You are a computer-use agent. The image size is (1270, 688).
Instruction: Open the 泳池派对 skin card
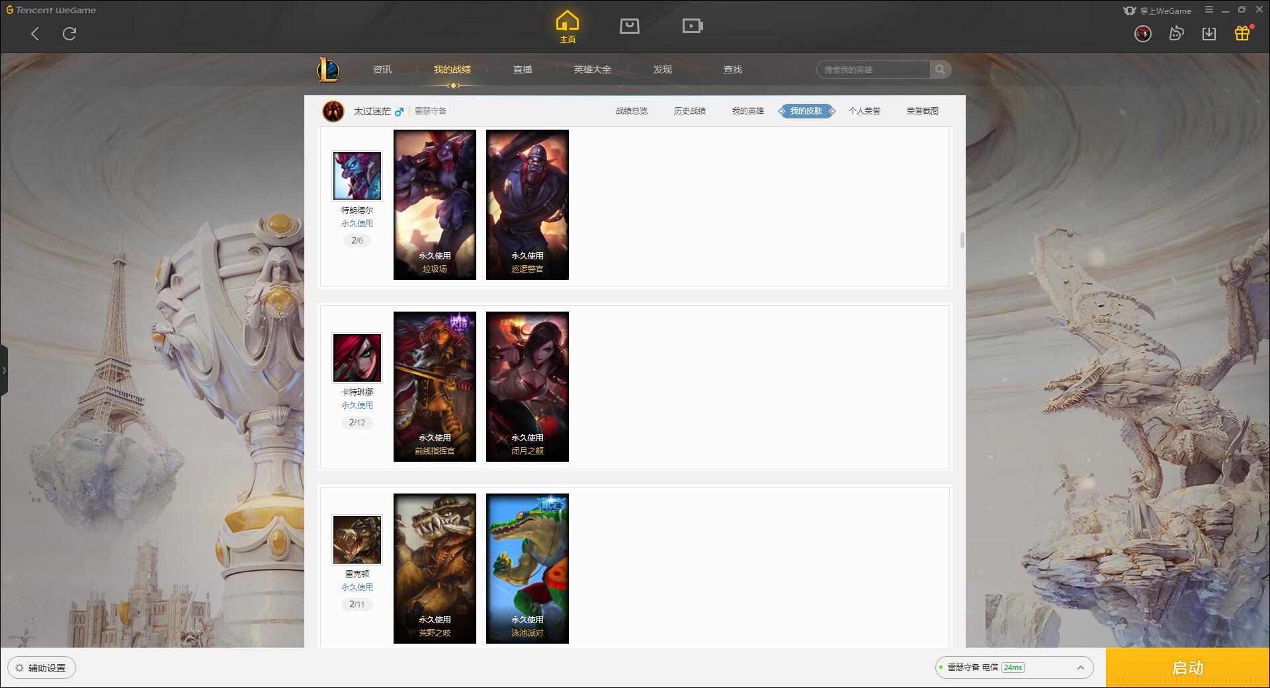527,568
